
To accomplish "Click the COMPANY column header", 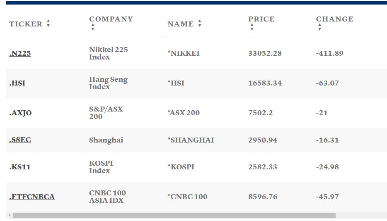I will tap(111, 19).
